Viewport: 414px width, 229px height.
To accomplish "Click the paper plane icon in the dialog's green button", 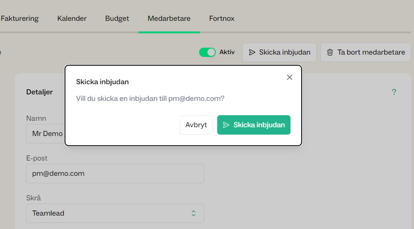I will point(226,125).
